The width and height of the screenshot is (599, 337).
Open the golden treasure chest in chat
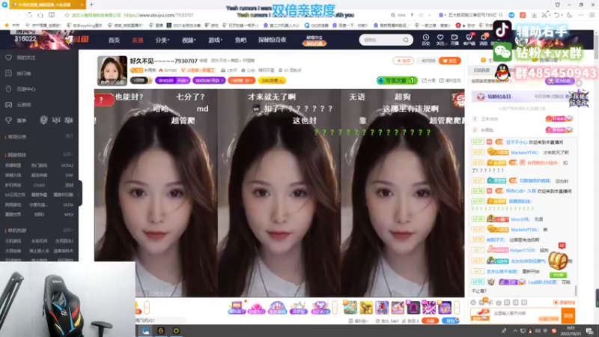pos(558,261)
